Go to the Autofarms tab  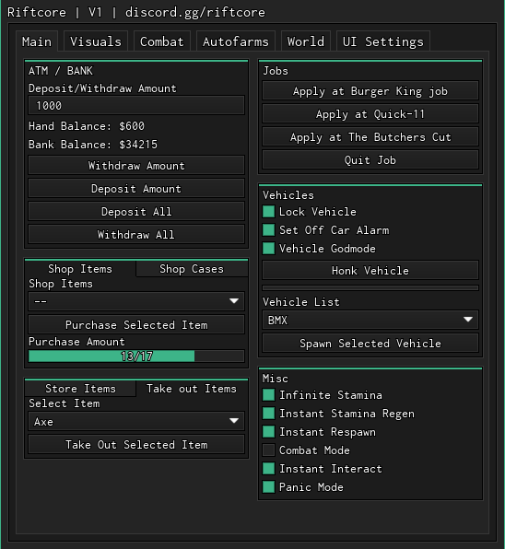tap(236, 41)
